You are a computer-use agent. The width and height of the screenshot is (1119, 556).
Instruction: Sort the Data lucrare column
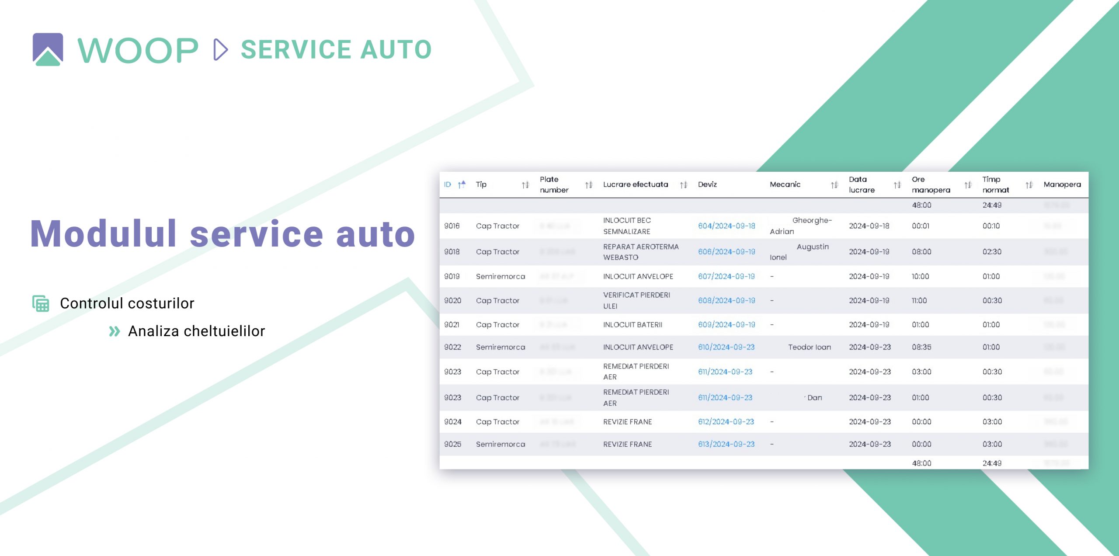897,185
